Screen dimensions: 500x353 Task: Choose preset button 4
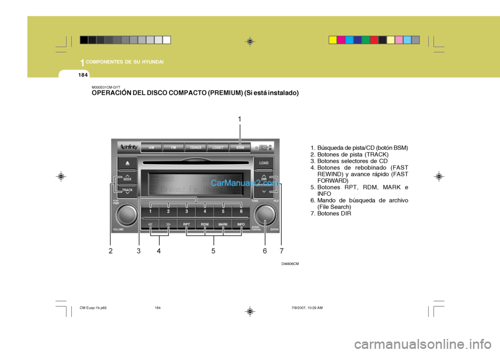205,211
